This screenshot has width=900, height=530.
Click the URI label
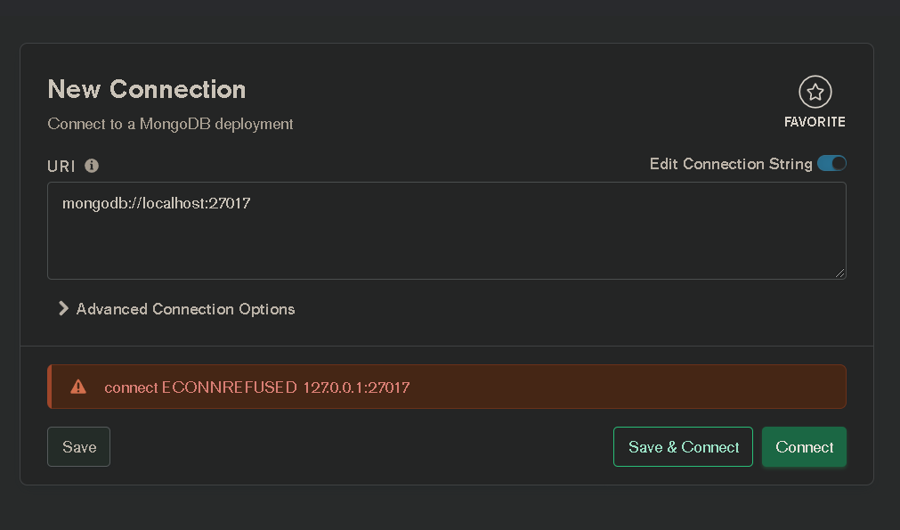tap(61, 167)
